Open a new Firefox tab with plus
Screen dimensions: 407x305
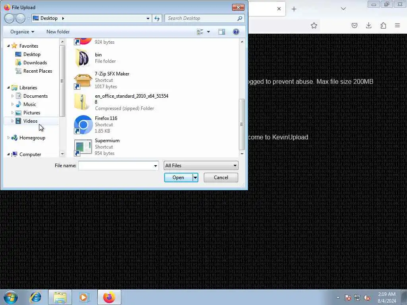(x=294, y=9)
